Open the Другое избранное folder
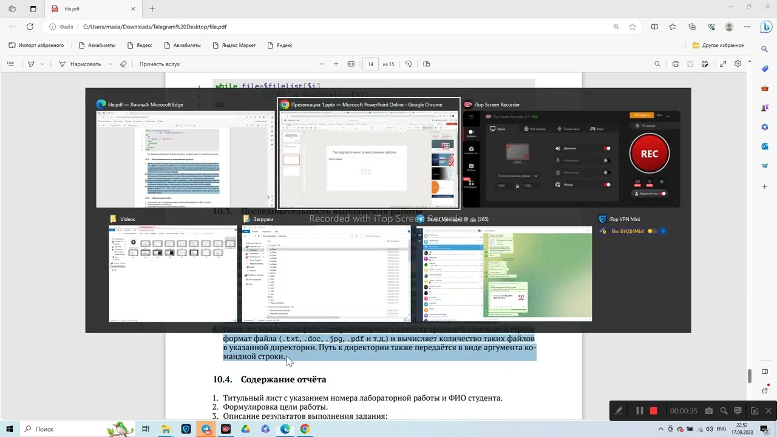This screenshot has width=777, height=437. (x=718, y=45)
